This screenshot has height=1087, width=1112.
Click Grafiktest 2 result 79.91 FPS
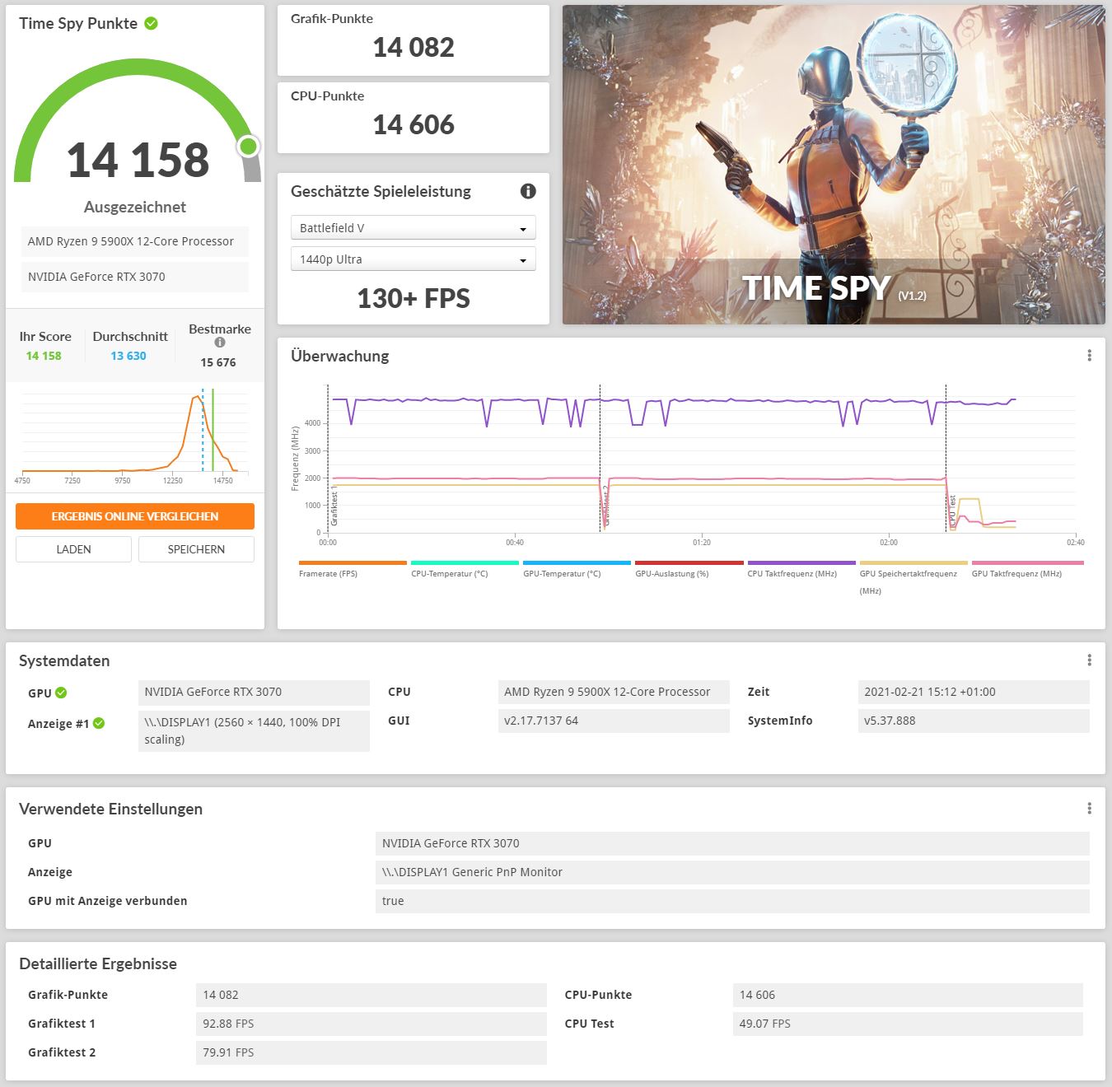tap(371, 1052)
